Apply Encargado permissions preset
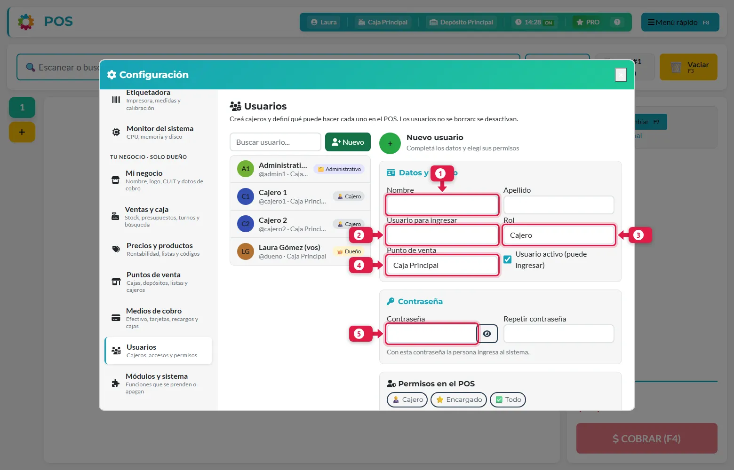734x470 pixels. pyautogui.click(x=459, y=399)
